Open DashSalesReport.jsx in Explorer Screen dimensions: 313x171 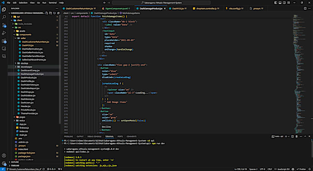tap(34, 88)
